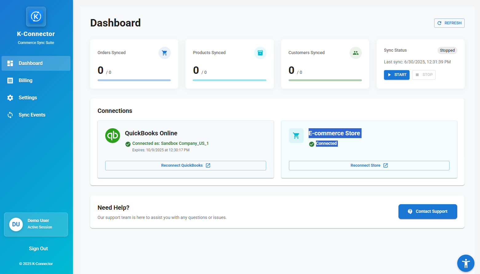Viewport: 480px width, 274px height.
Task: Click the "Dashboard" page title
Action: point(115,23)
